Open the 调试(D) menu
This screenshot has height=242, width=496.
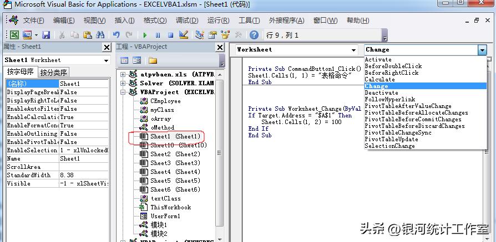(x=187, y=20)
